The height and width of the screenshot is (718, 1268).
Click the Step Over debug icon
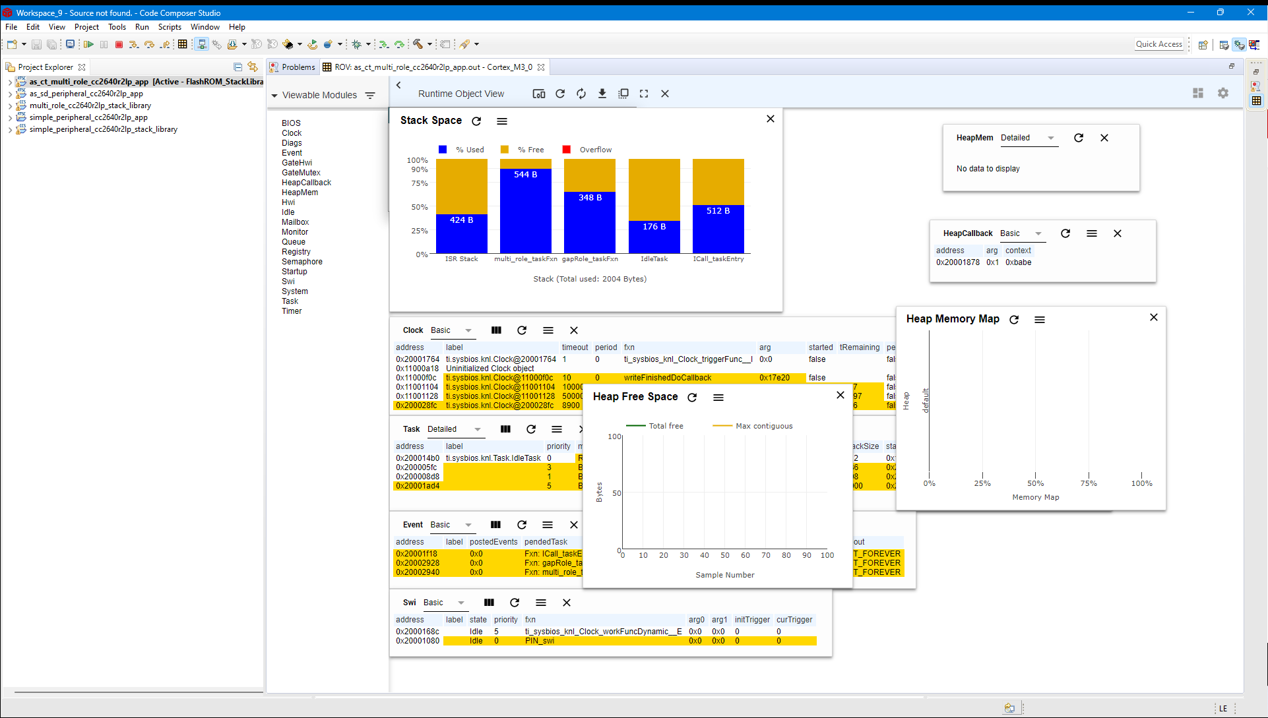pyautogui.click(x=149, y=44)
